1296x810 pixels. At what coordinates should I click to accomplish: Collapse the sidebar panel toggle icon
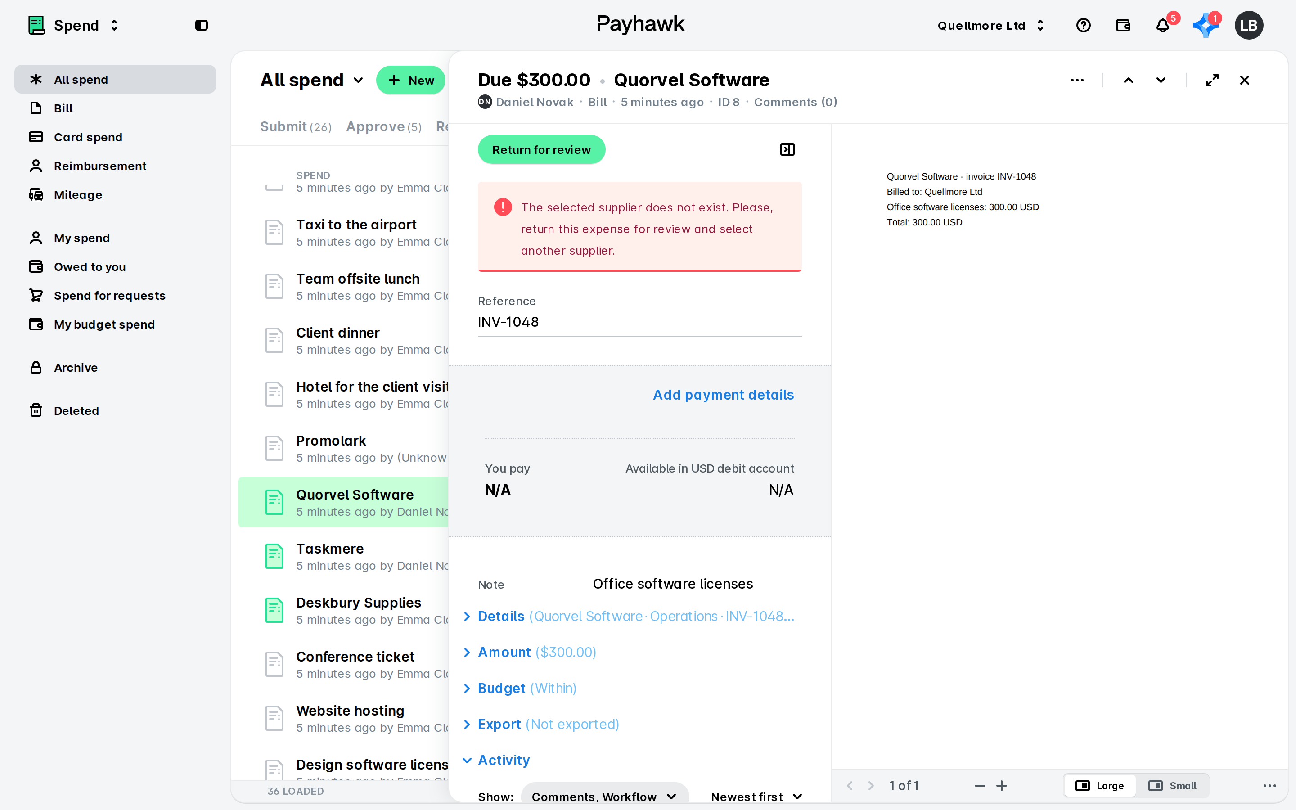click(201, 25)
